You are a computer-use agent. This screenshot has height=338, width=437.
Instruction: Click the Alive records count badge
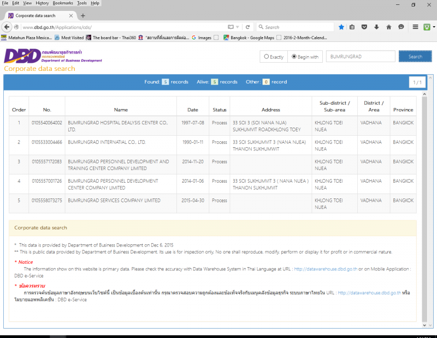click(x=214, y=82)
